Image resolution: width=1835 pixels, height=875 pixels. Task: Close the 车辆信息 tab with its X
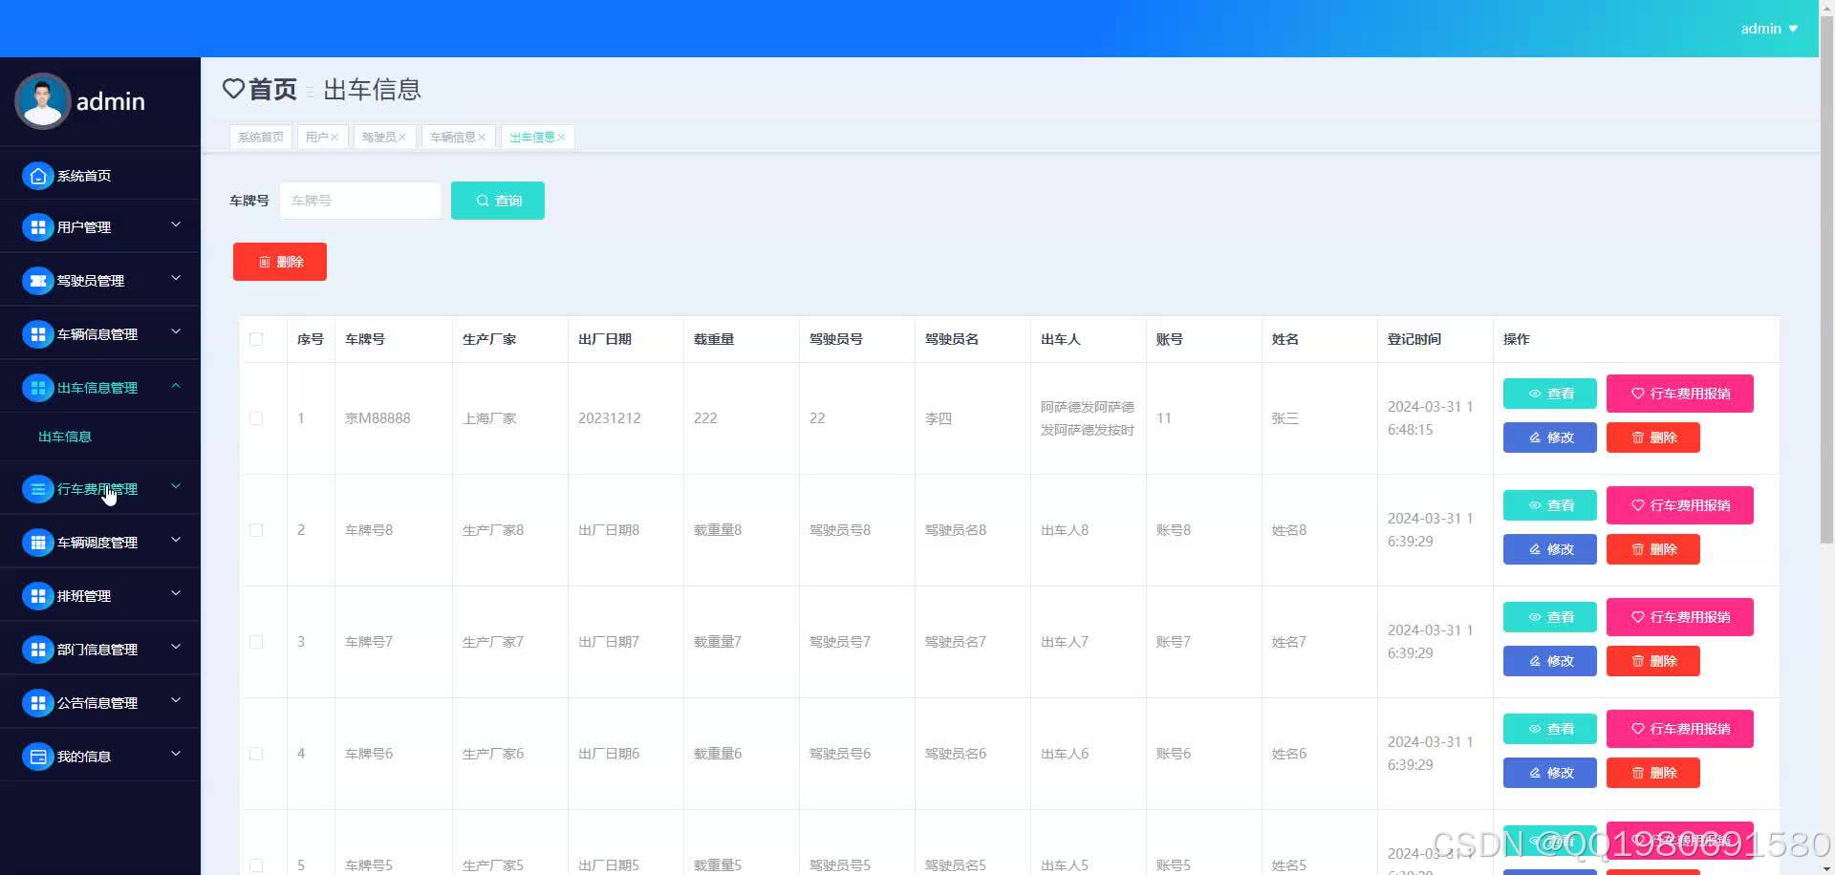(x=482, y=138)
